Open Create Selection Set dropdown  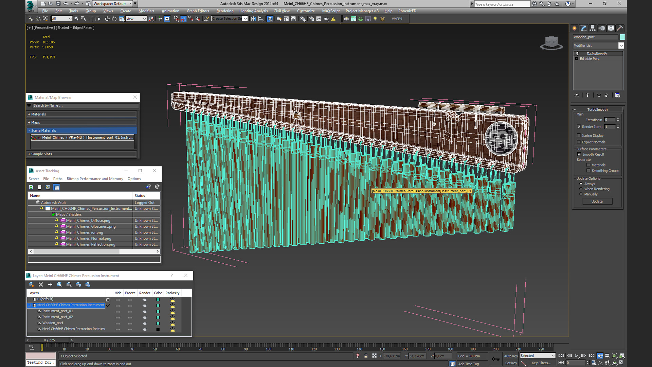tap(229, 19)
